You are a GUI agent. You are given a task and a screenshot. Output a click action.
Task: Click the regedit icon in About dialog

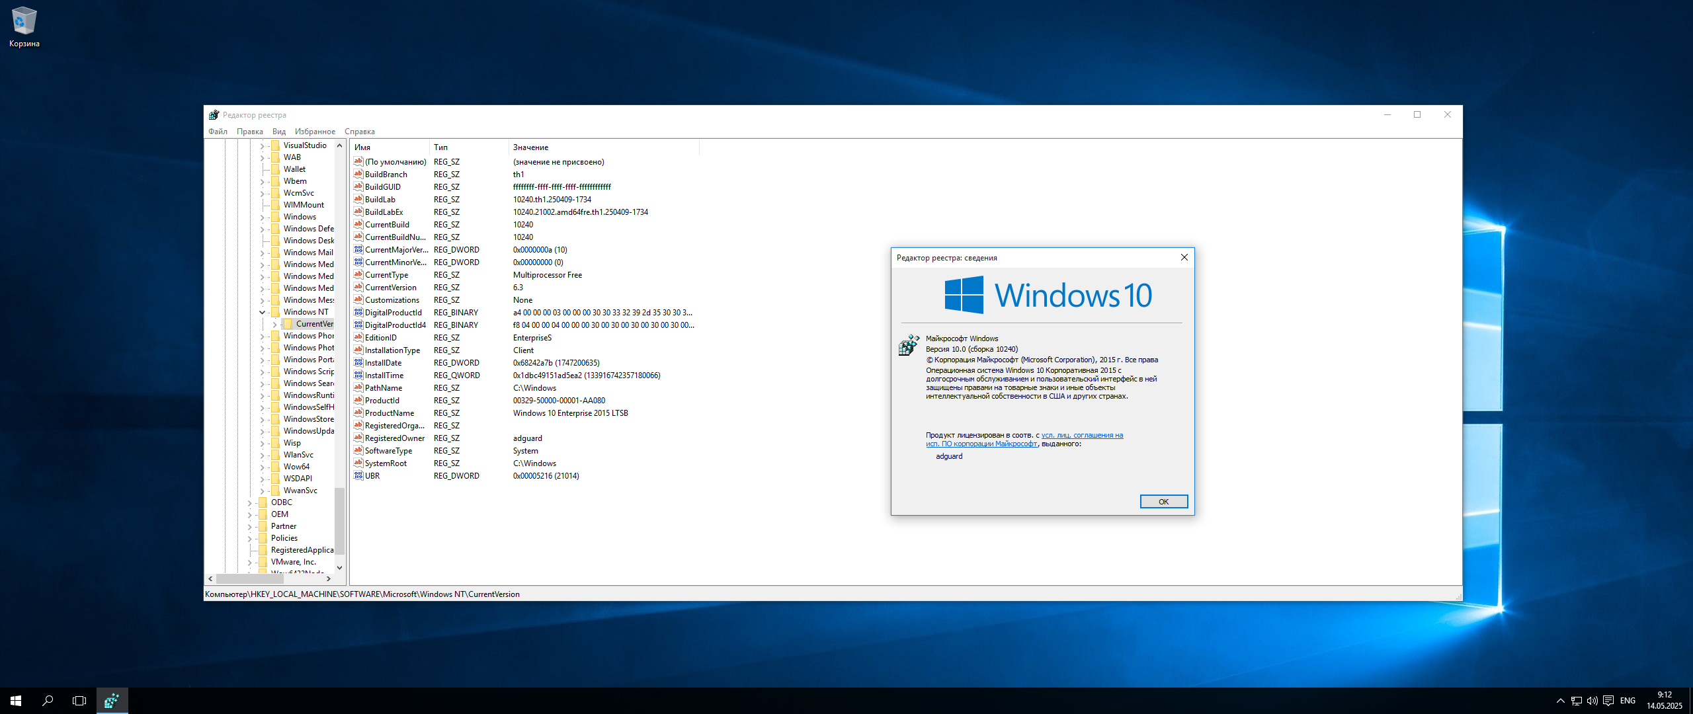coord(909,345)
